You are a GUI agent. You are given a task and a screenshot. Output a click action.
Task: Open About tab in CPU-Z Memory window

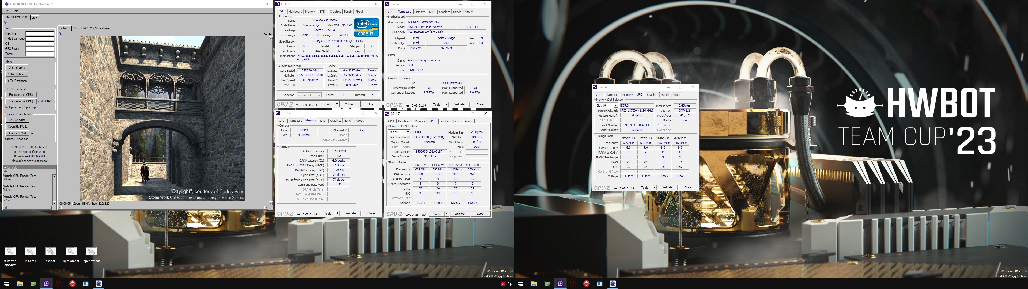point(360,121)
